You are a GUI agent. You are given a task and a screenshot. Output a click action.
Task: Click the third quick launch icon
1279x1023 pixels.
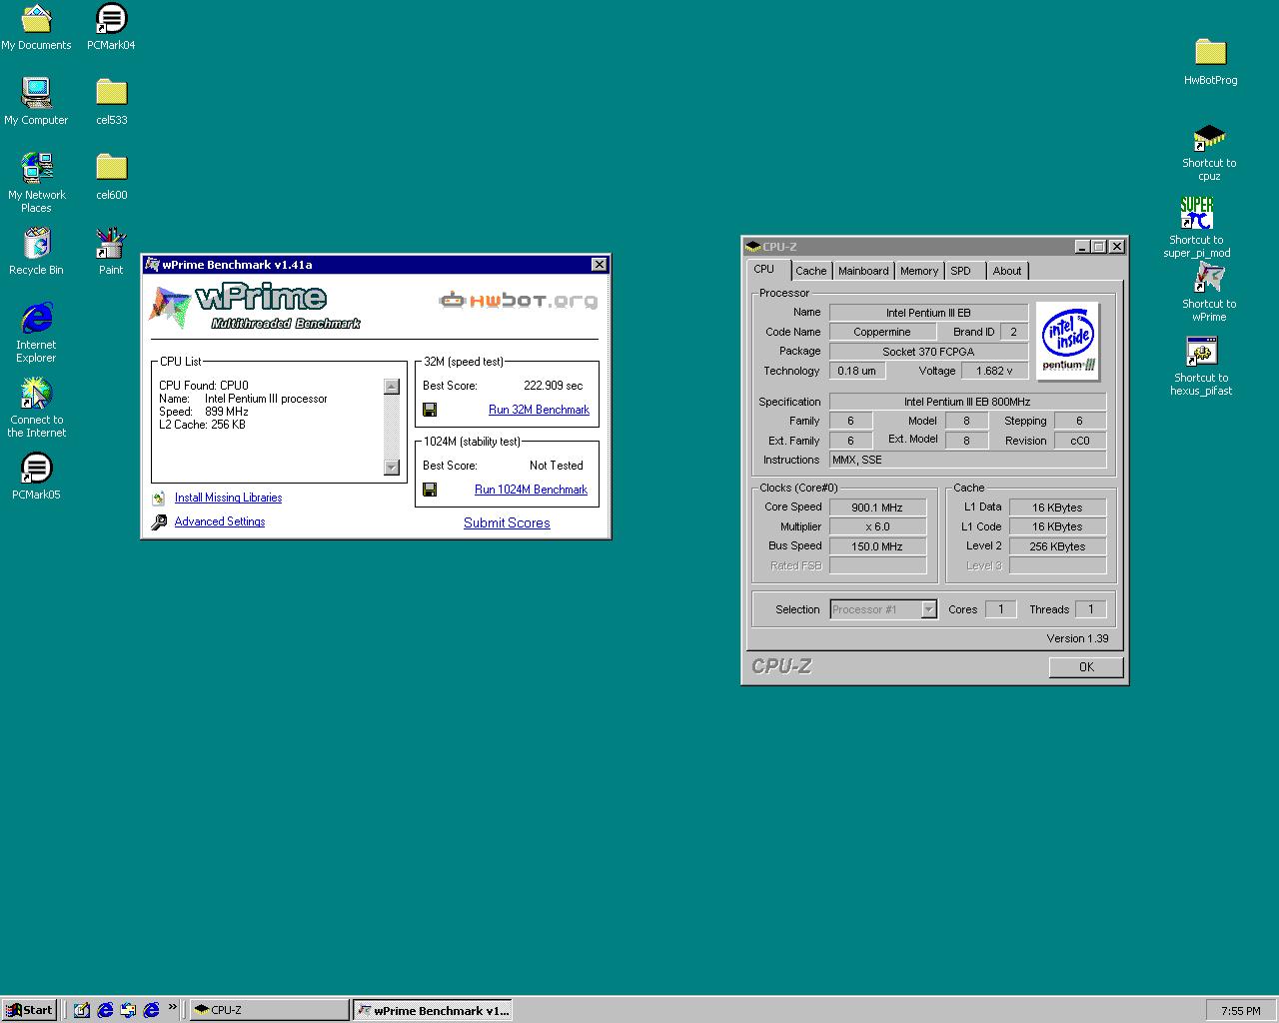[x=128, y=1010]
